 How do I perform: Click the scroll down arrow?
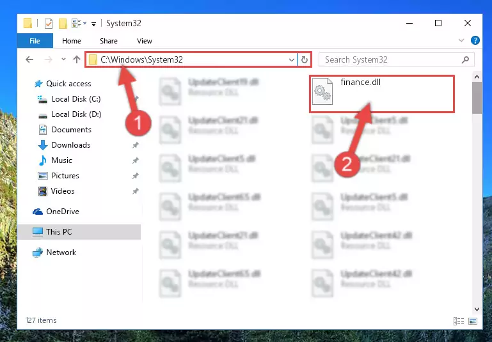[477, 309]
